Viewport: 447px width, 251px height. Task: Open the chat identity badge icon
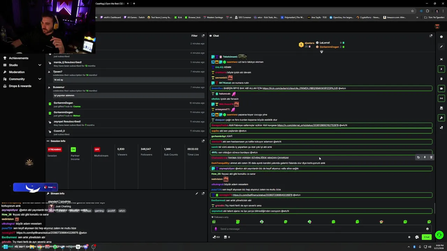pyautogui.click(x=417, y=237)
